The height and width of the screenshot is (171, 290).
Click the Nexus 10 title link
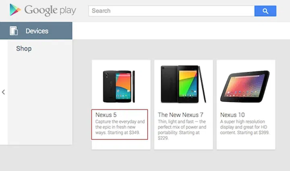(x=232, y=115)
